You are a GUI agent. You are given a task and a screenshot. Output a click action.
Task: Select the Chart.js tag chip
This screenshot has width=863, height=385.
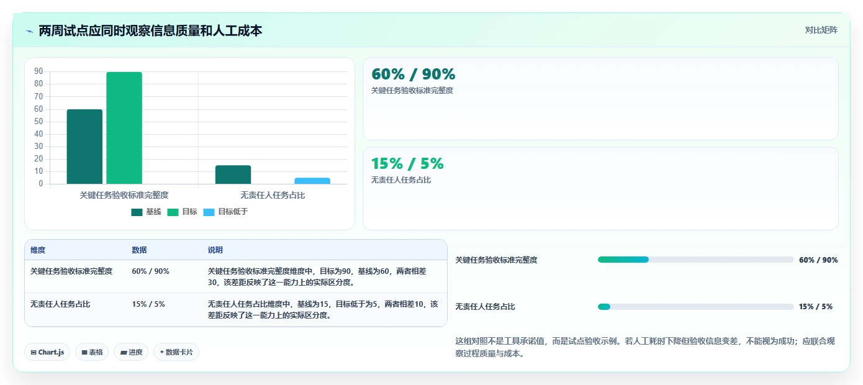pos(47,352)
